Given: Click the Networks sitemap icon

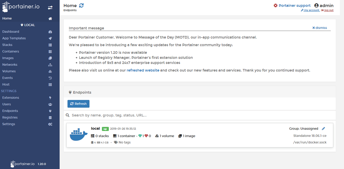Looking at the screenshot, I should coord(50,65).
